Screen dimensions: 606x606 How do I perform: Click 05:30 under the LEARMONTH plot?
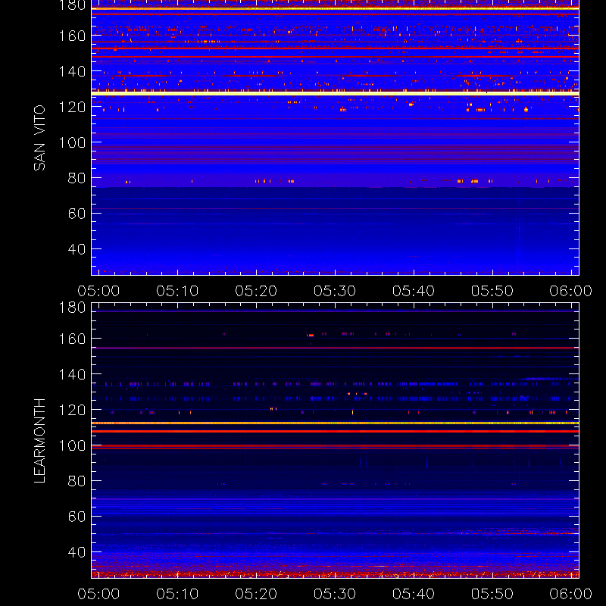click(335, 594)
